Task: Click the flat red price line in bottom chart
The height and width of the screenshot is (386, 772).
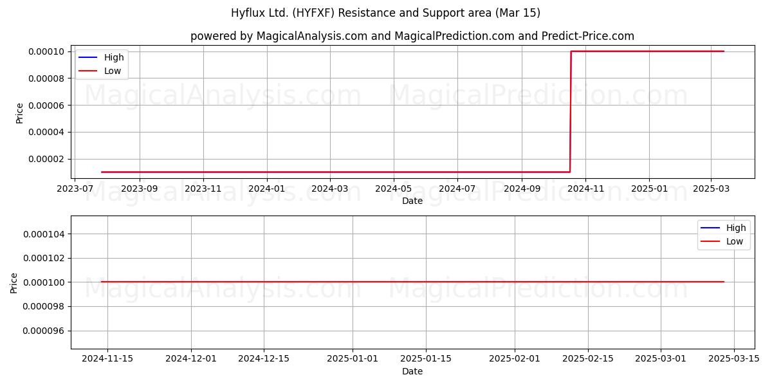Action: (x=412, y=282)
